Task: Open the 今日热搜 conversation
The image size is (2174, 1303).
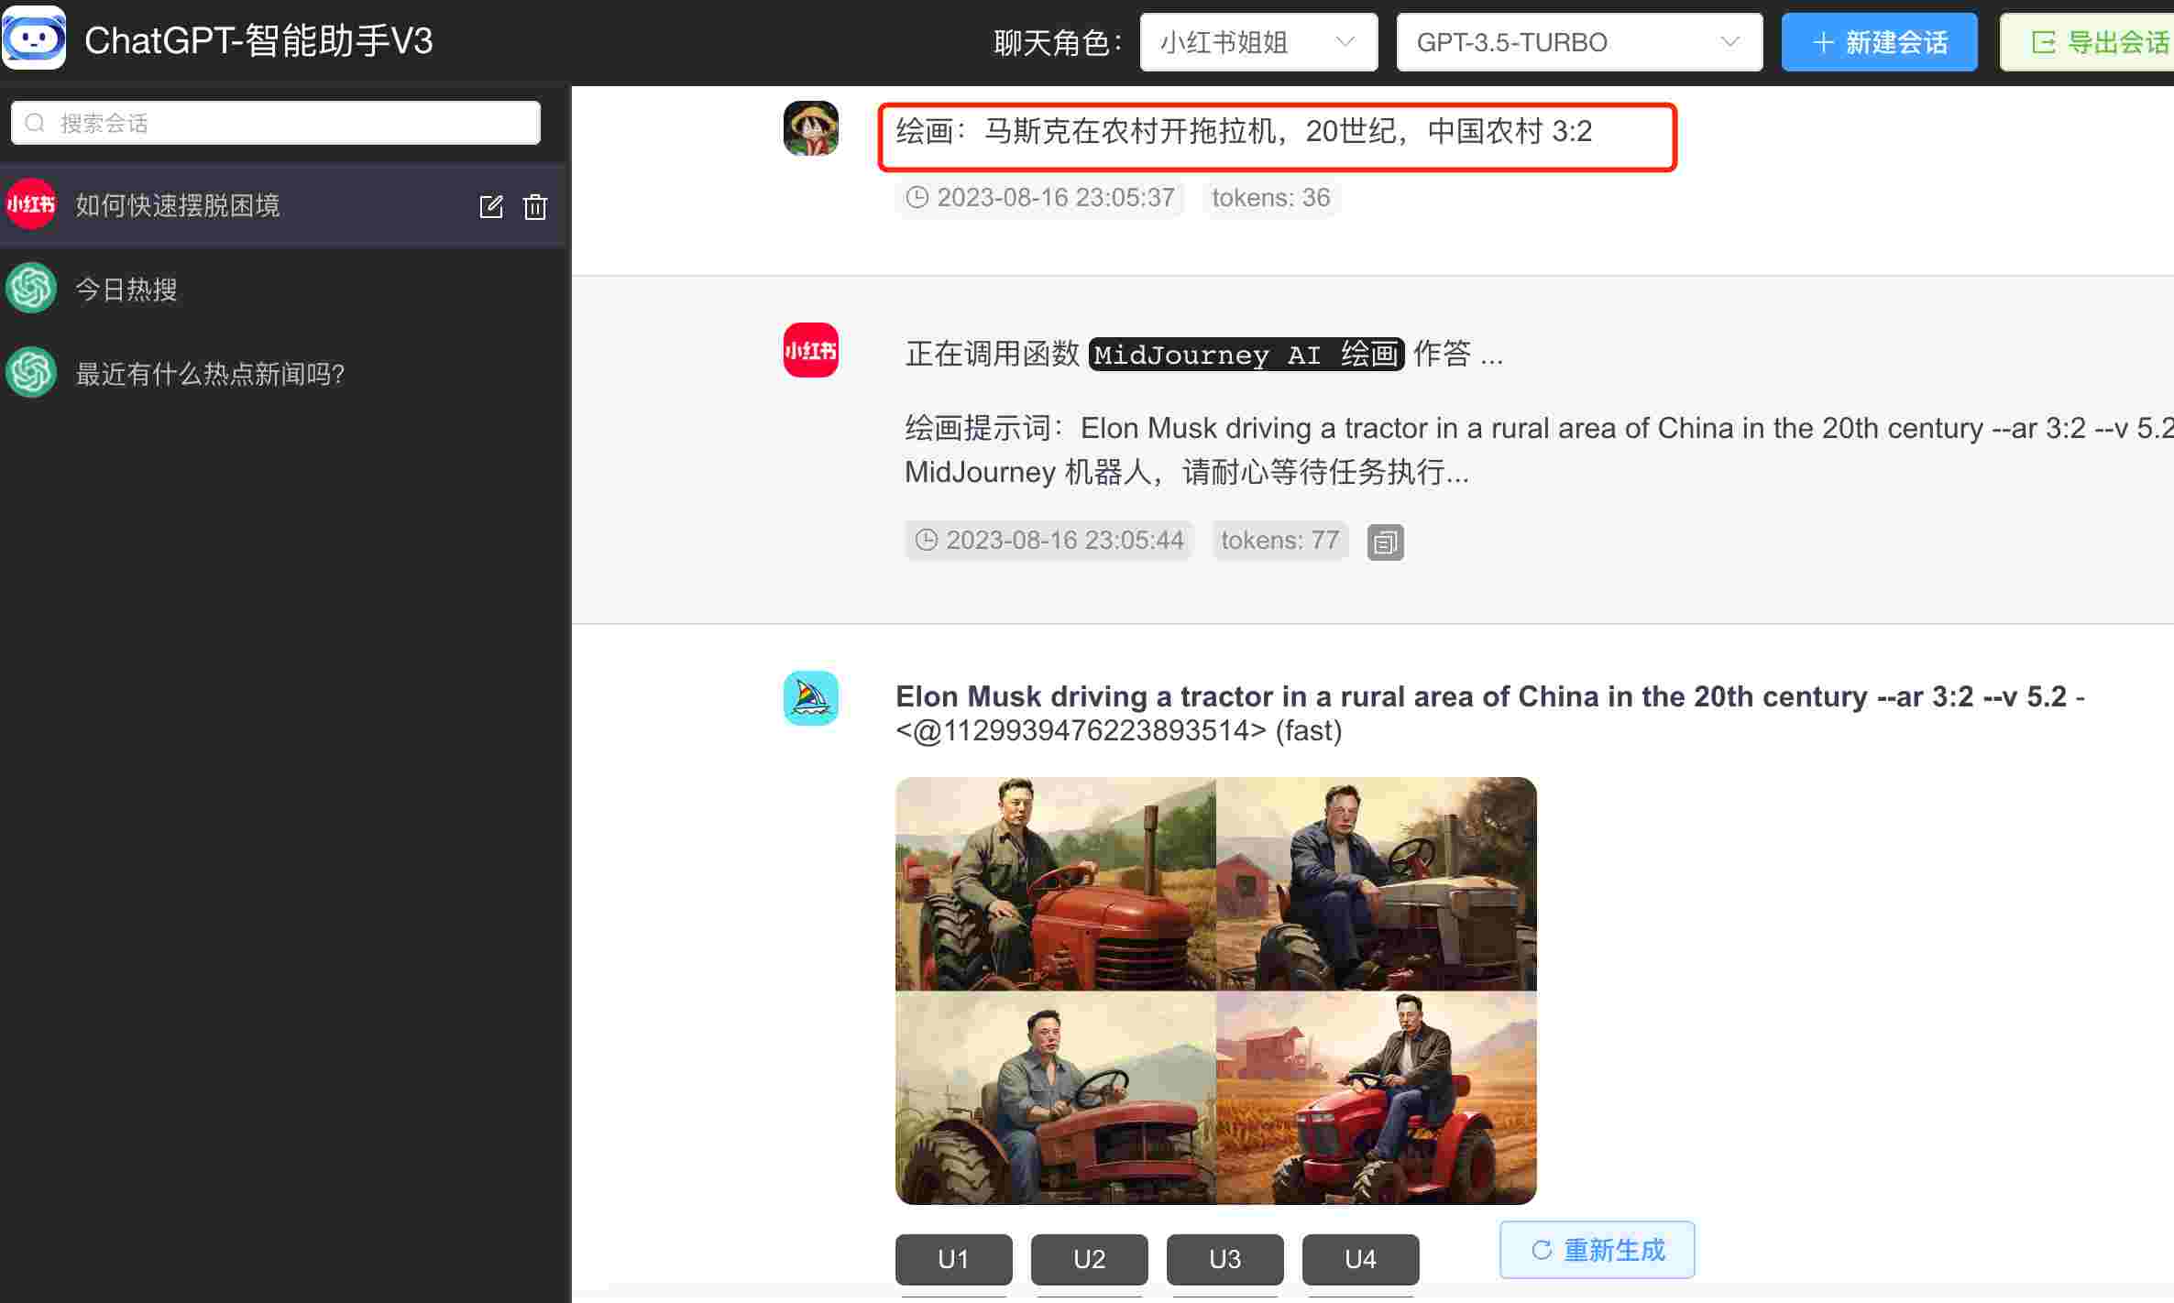Action: (126, 290)
